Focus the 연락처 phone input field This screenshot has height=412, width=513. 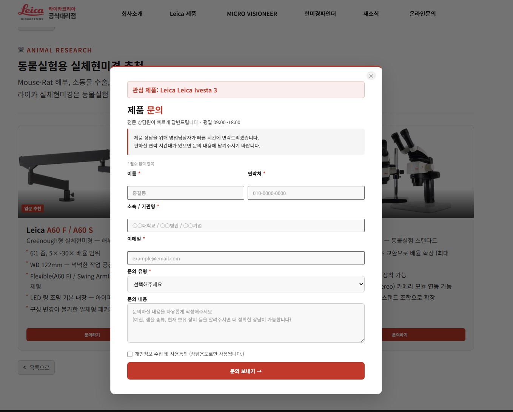pos(306,193)
